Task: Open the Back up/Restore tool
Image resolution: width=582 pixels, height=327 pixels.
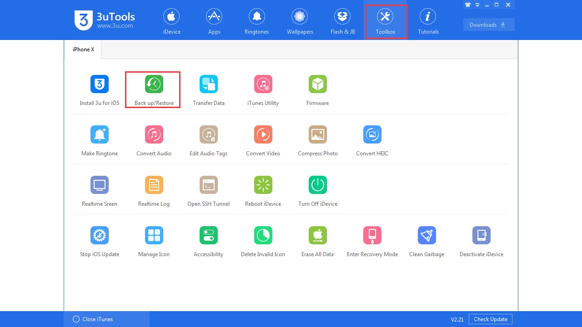Action: pyautogui.click(x=154, y=90)
